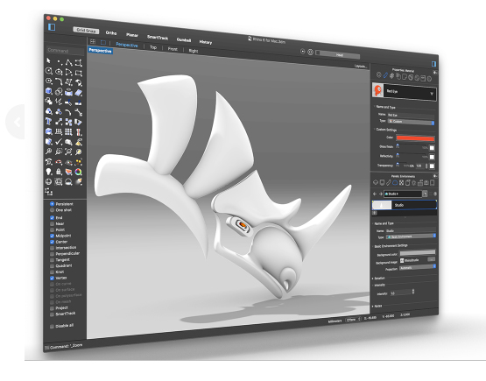Click the Zoom magnifier icon
Image resolution: width=486 pixels, height=381 pixels.
pyautogui.click(x=49, y=152)
